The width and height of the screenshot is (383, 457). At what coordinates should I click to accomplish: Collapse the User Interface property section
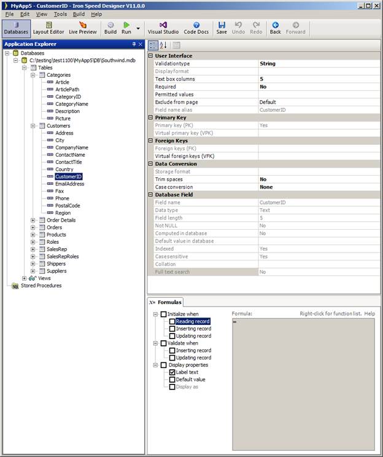150,55
